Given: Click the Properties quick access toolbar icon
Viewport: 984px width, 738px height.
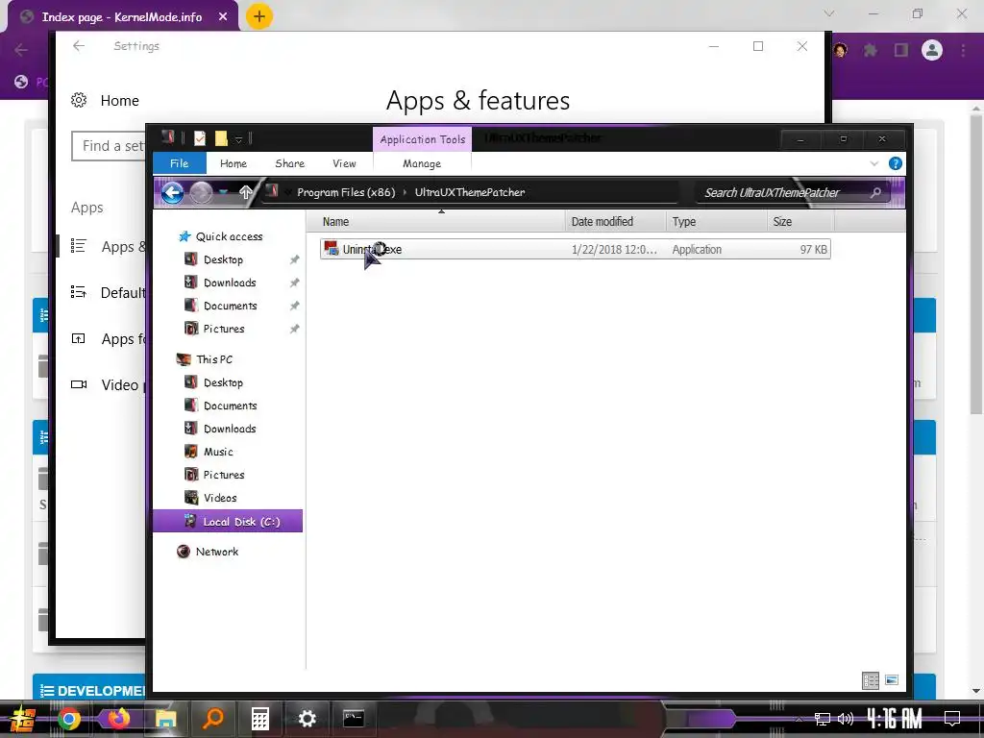Looking at the screenshot, I should coord(200,138).
